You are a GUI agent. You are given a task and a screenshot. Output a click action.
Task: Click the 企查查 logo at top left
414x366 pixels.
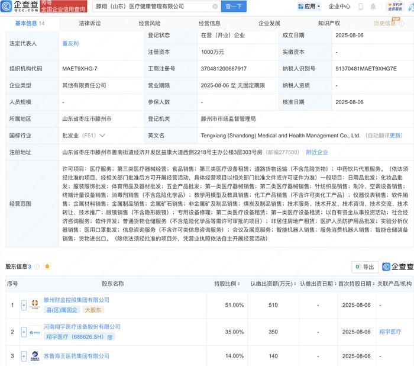[x=20, y=6]
